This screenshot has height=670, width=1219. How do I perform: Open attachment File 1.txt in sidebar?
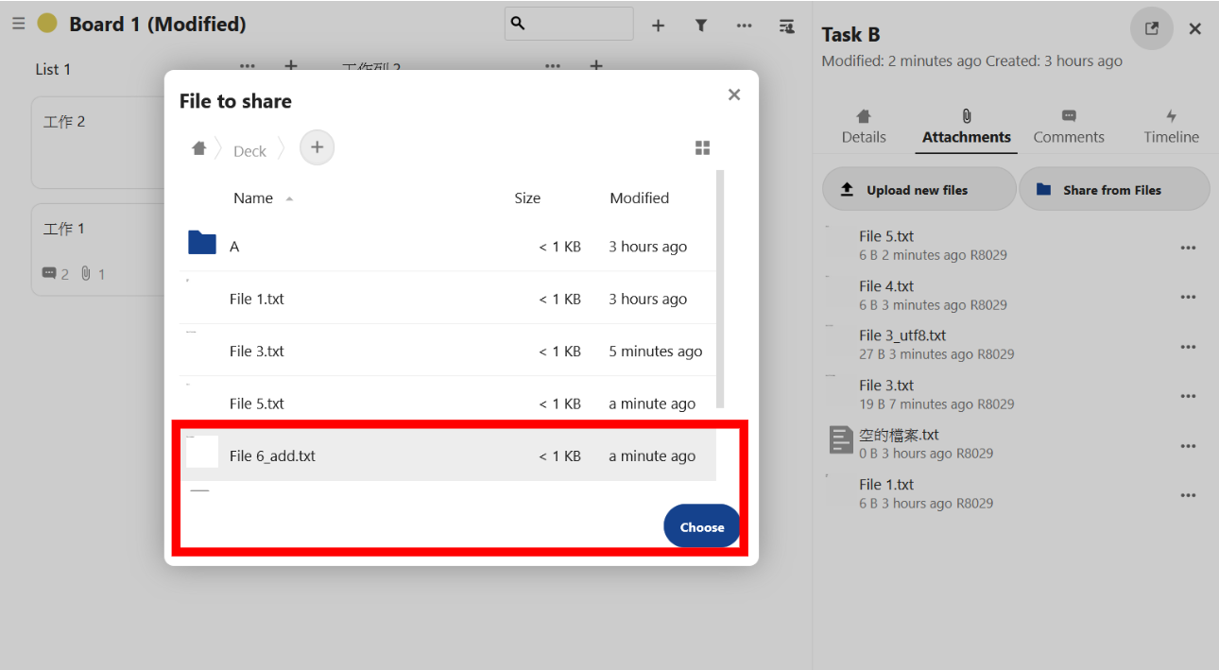(886, 484)
